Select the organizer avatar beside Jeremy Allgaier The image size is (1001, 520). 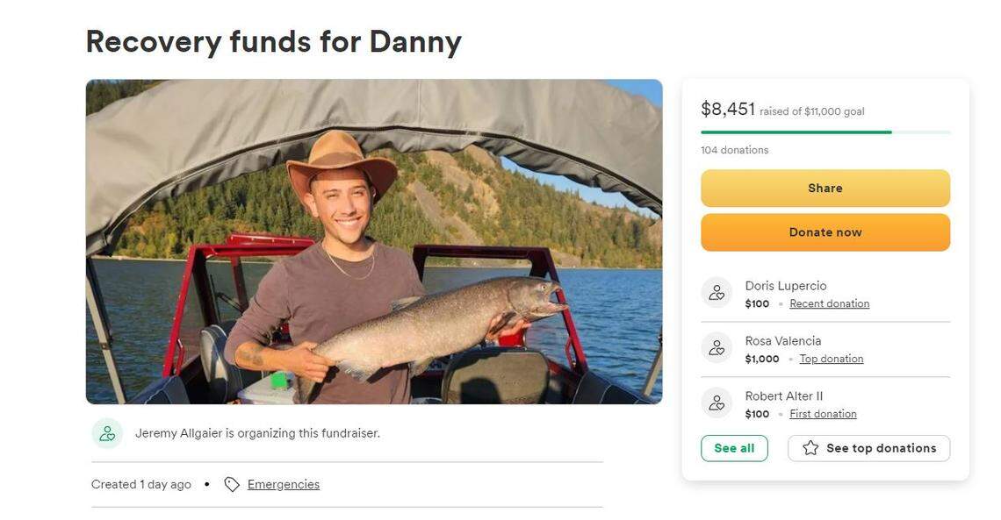107,432
